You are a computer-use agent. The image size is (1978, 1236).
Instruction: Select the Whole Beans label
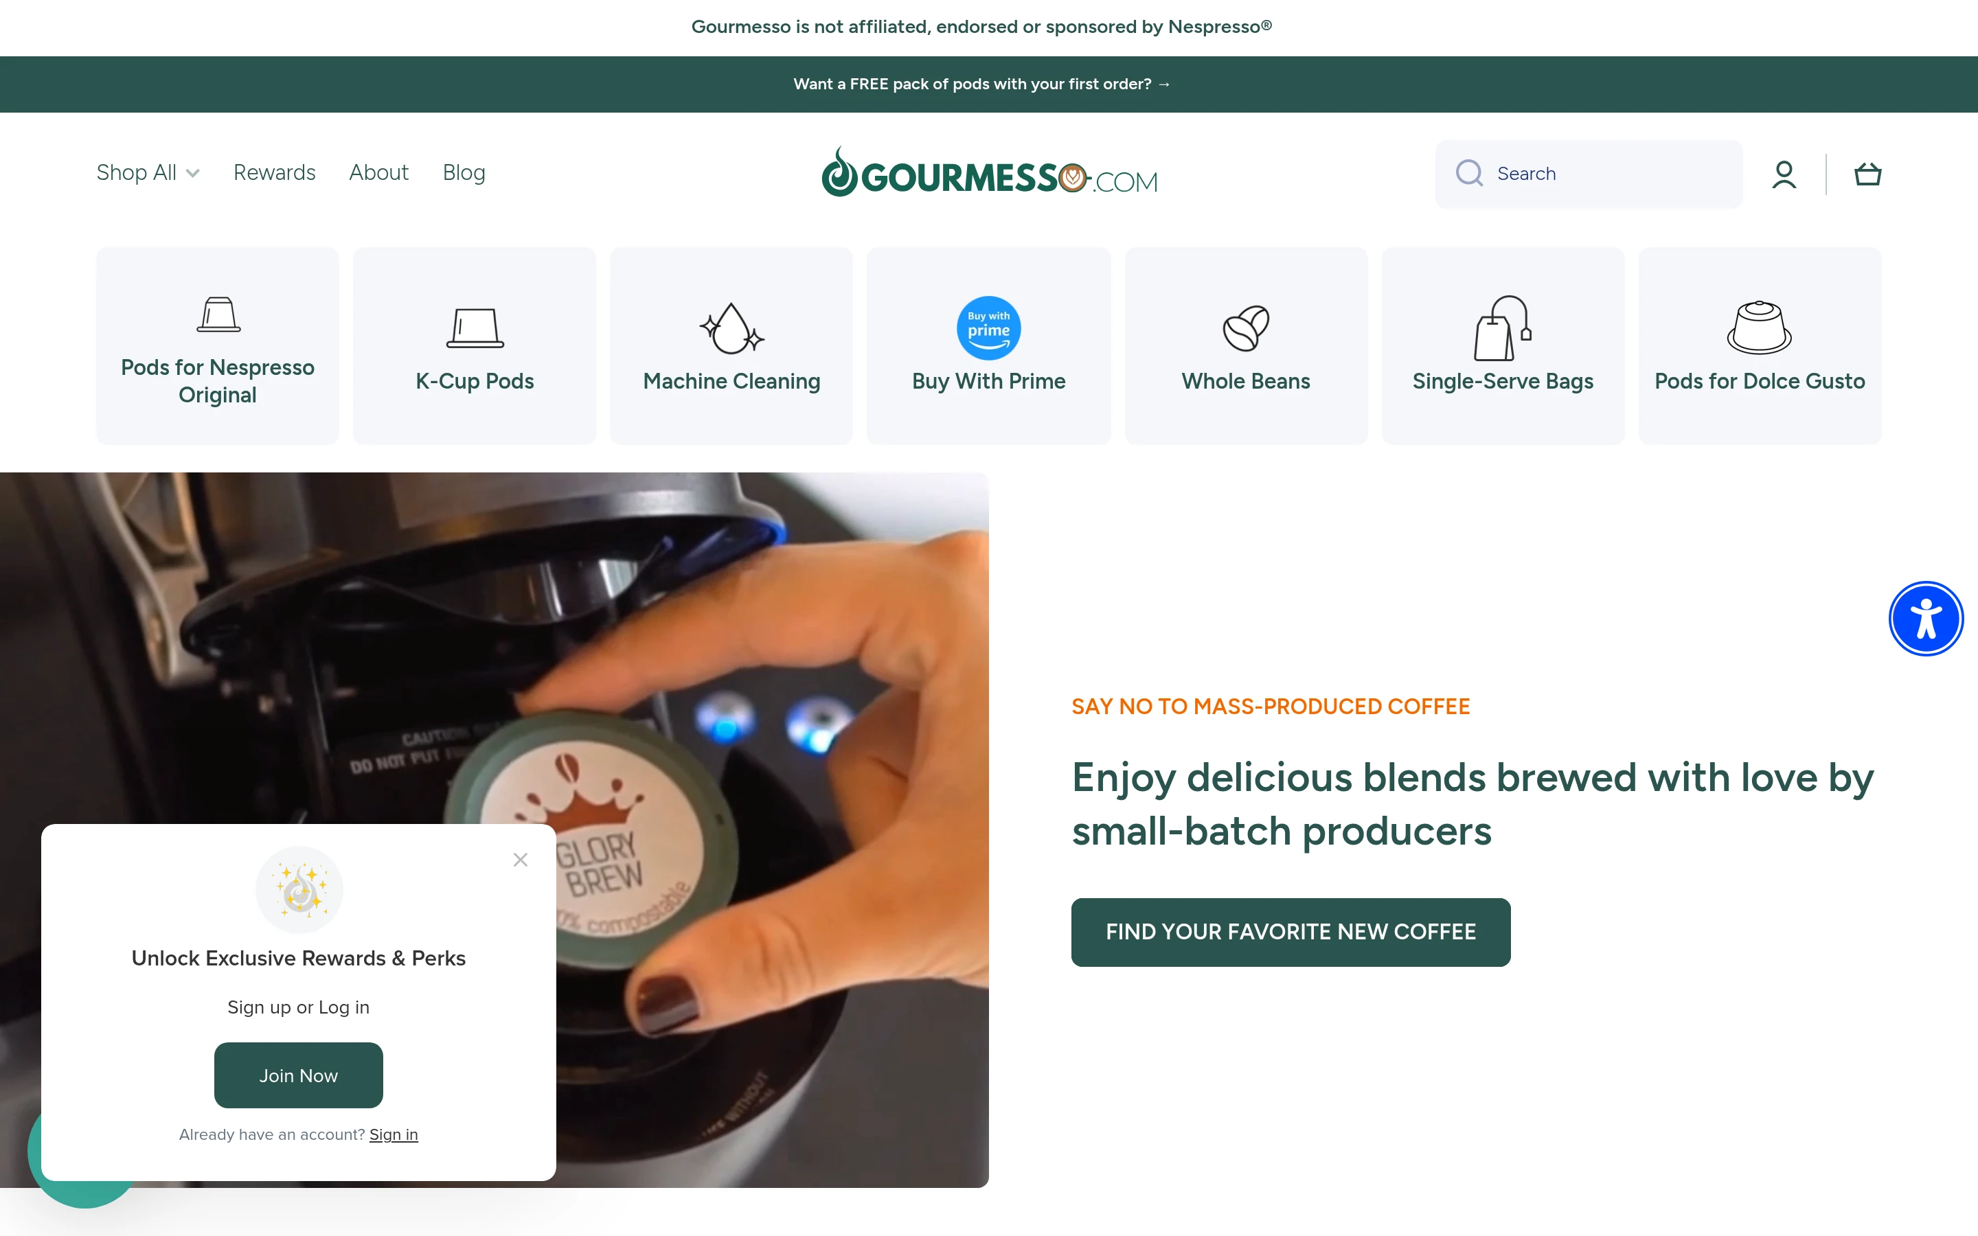(x=1246, y=381)
